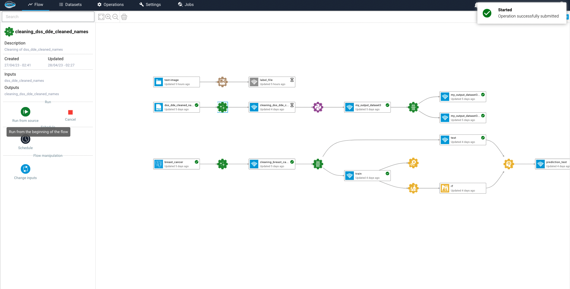Click the Run from source button
This screenshot has width=570, height=289.
point(25,112)
